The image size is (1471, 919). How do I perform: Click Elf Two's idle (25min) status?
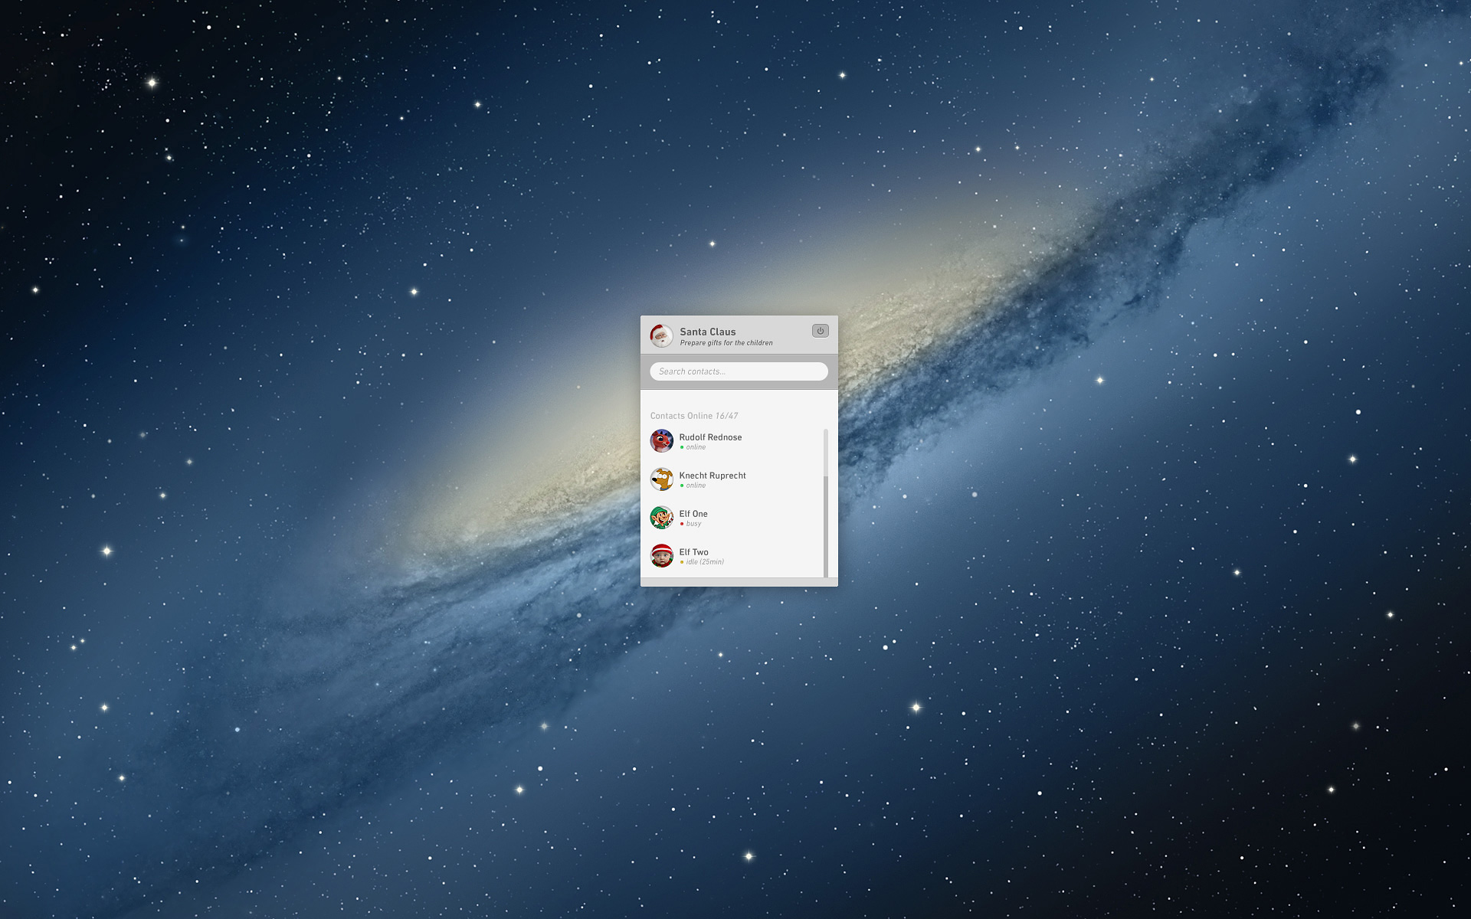702,562
